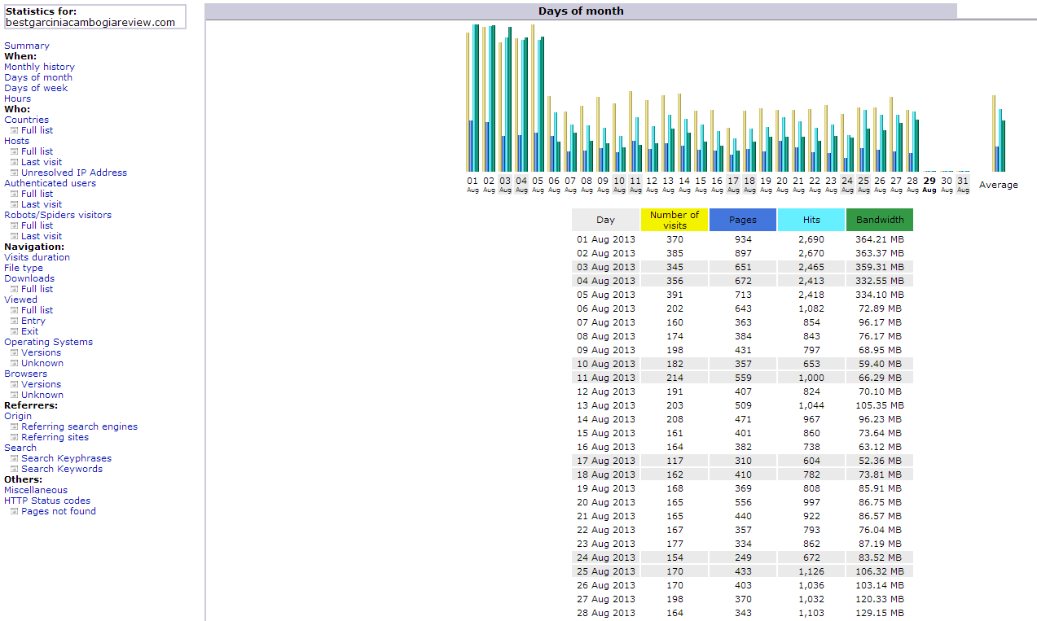Open Full list under Countries

tap(37, 130)
